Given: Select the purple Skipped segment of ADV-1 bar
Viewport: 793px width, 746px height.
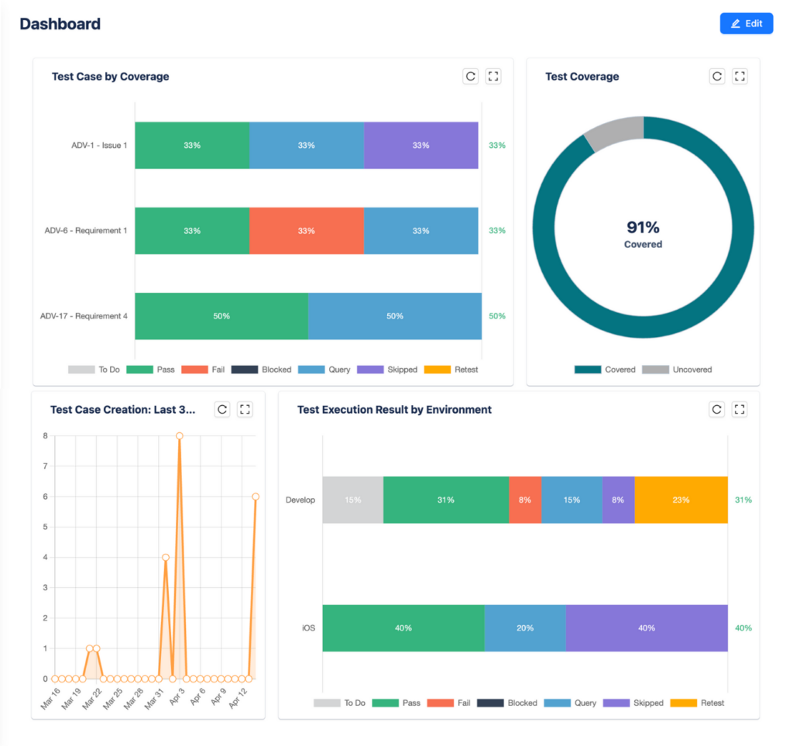Looking at the screenshot, I should pyautogui.click(x=421, y=146).
